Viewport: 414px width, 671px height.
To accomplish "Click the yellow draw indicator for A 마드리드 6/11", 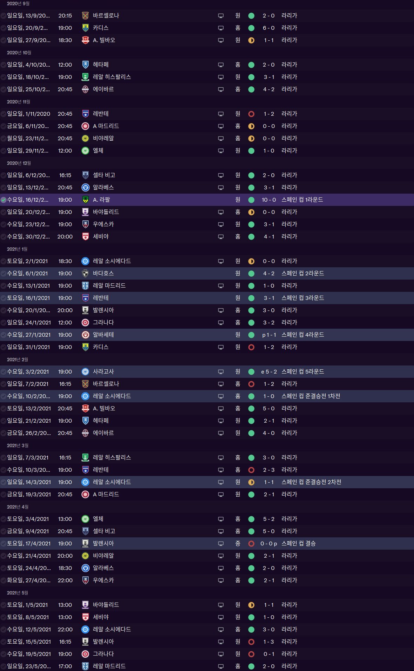I will point(251,126).
